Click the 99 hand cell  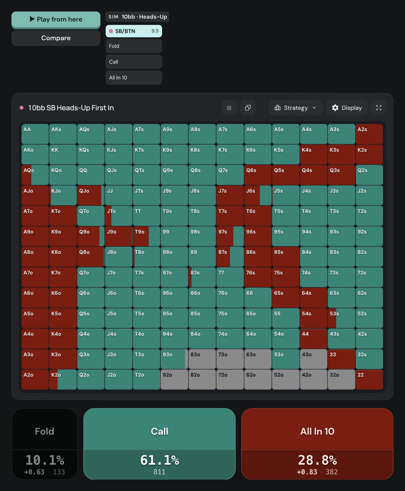click(174, 236)
